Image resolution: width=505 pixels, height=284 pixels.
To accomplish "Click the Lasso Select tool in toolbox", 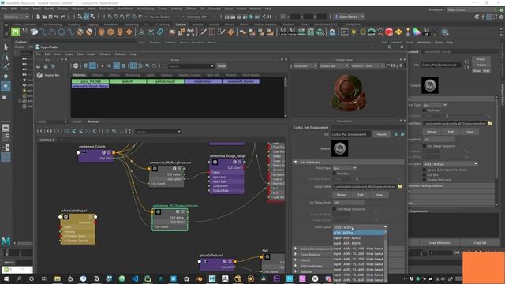I will [x=6, y=58].
